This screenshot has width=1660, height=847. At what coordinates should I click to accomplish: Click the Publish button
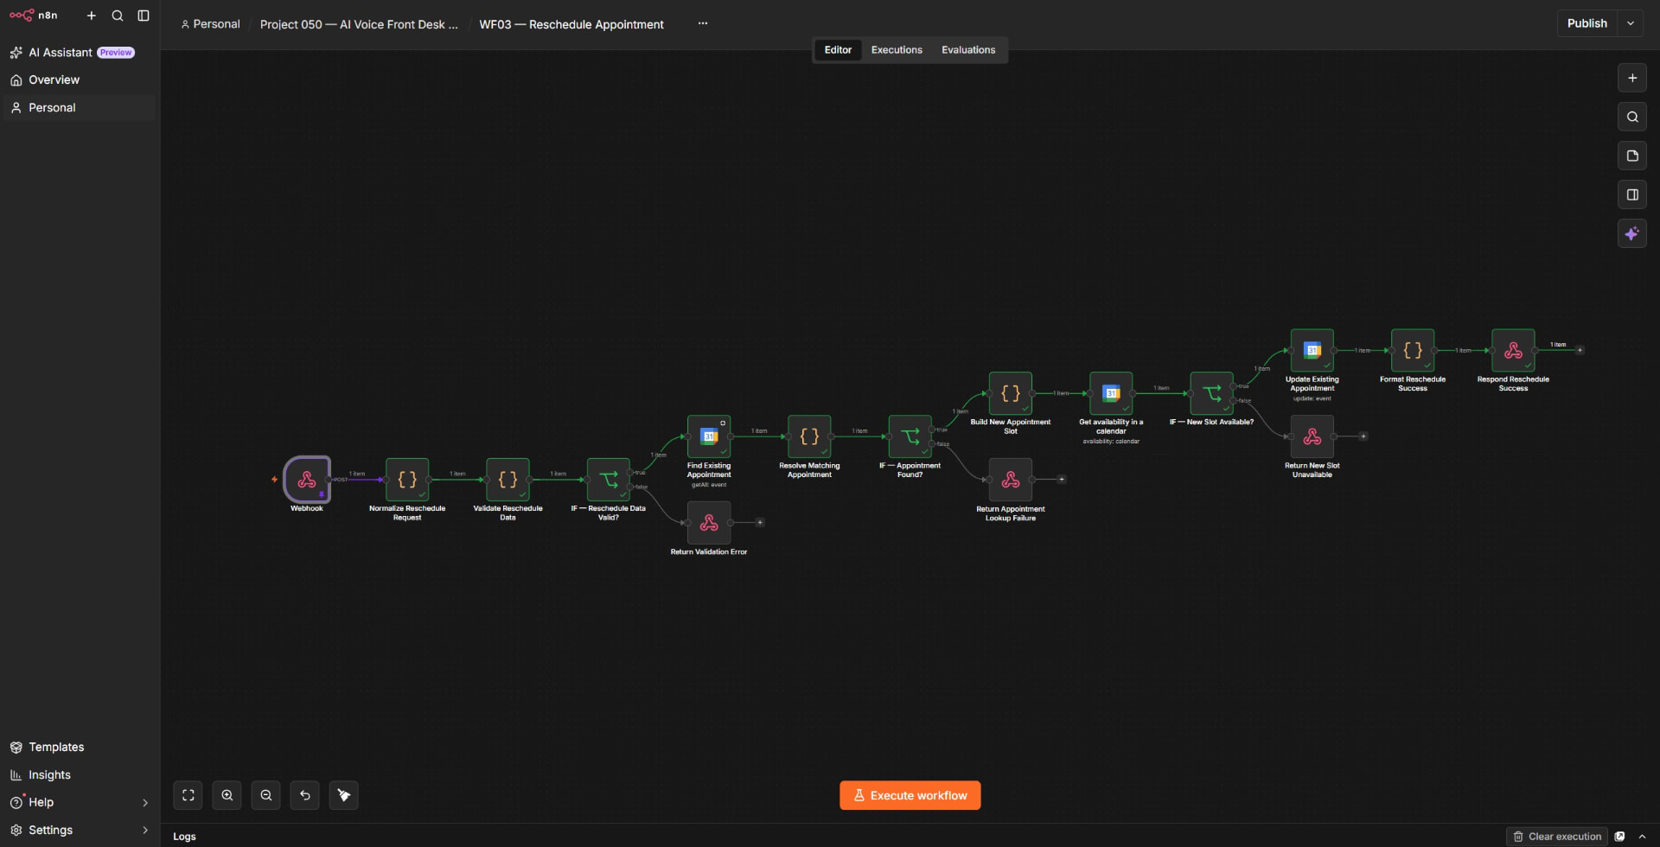coord(1587,23)
